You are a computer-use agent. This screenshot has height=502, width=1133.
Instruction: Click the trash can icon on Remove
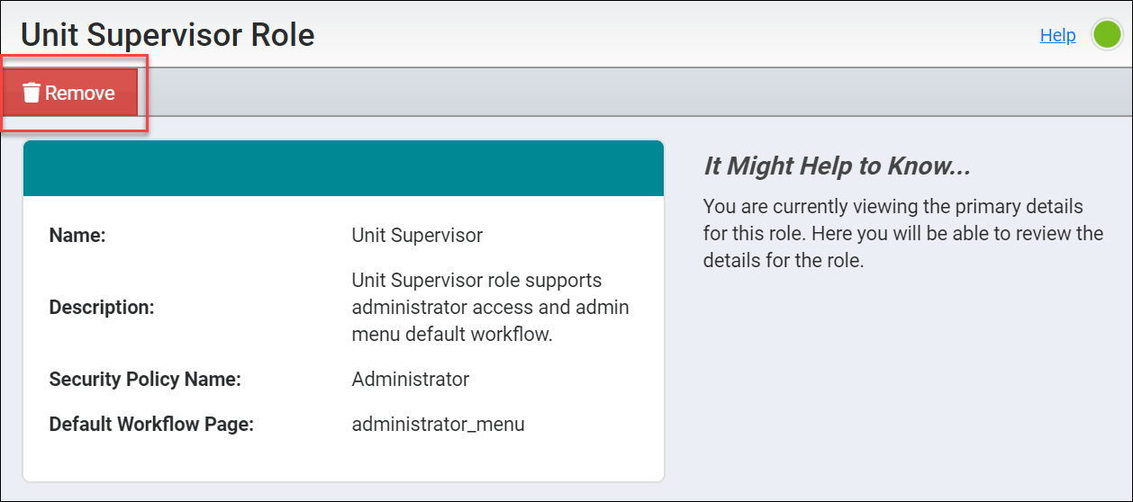(32, 93)
